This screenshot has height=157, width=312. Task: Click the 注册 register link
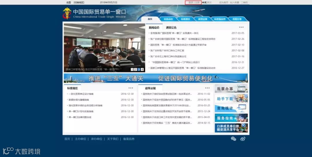pyautogui.click(x=197, y=2)
